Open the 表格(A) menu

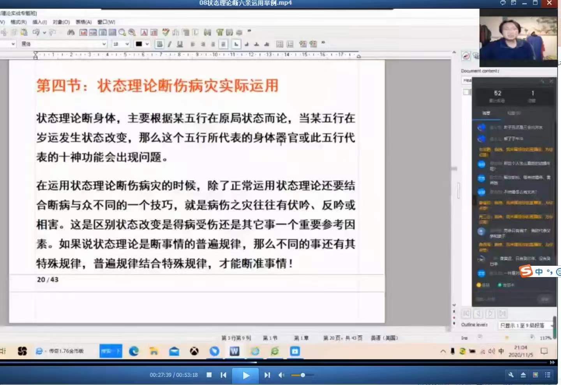click(83, 22)
